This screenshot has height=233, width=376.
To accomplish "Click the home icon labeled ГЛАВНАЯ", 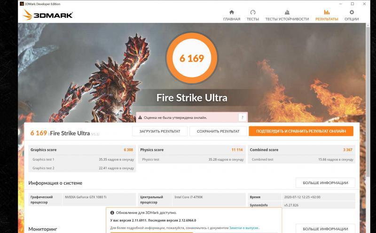I will point(231,12).
